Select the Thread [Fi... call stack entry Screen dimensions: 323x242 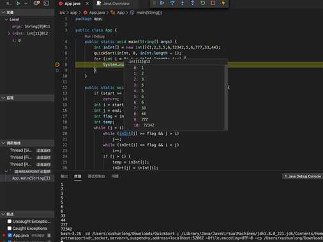click(x=27, y=158)
